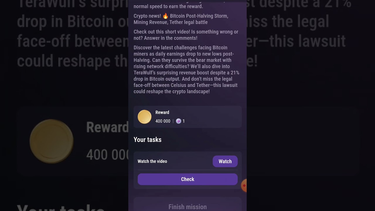Click the 'Crypto news!' headline text
The image size is (375, 211).
click(x=147, y=16)
